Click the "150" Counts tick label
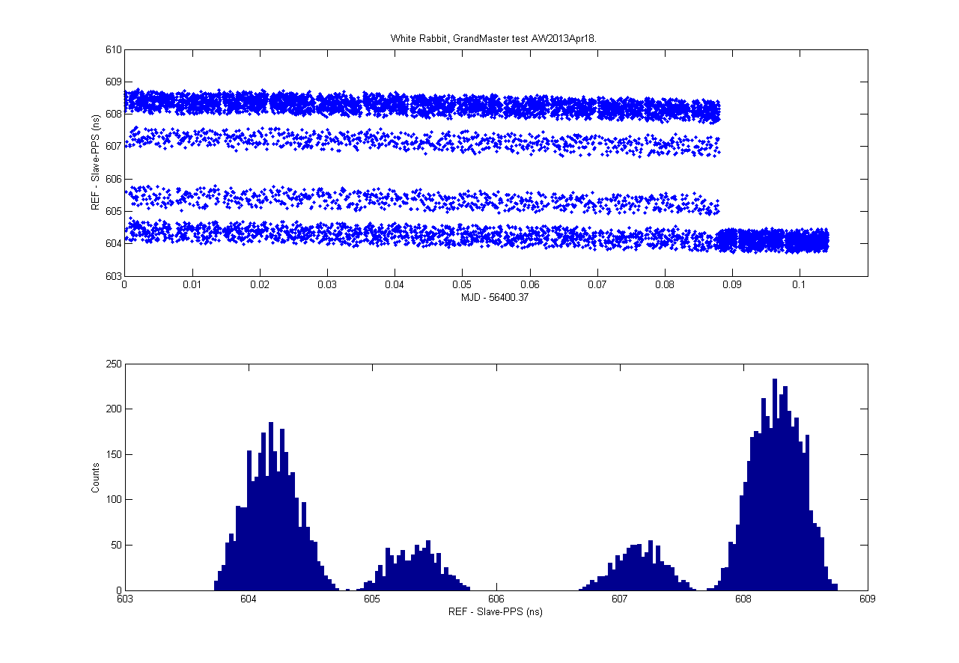Viewport: 959px width, 663px height. [113, 454]
